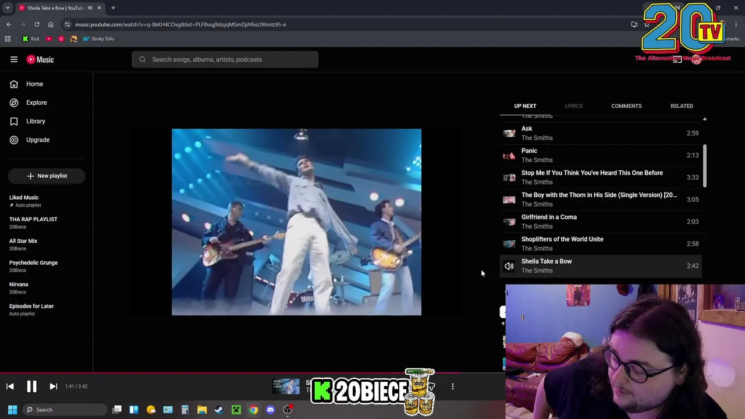
Task: Open the YouTube Music bookmark icon
Action: pos(61,39)
